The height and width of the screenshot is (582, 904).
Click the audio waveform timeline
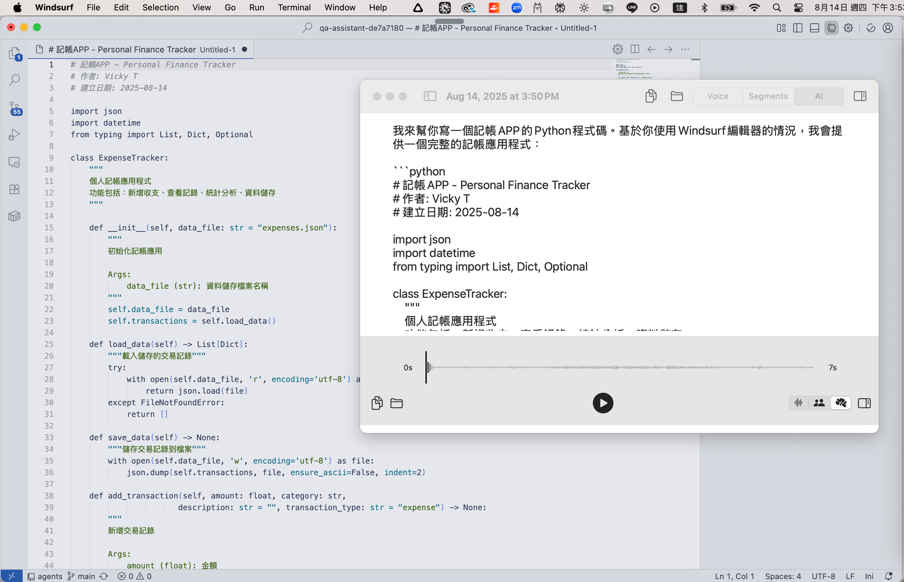pos(620,367)
